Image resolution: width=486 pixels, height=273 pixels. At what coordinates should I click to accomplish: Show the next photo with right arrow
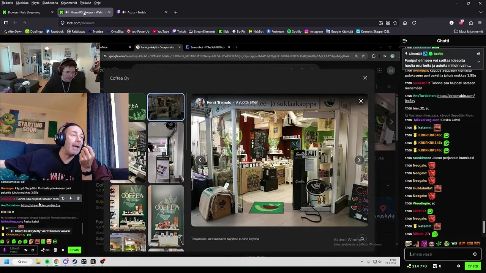359,160
